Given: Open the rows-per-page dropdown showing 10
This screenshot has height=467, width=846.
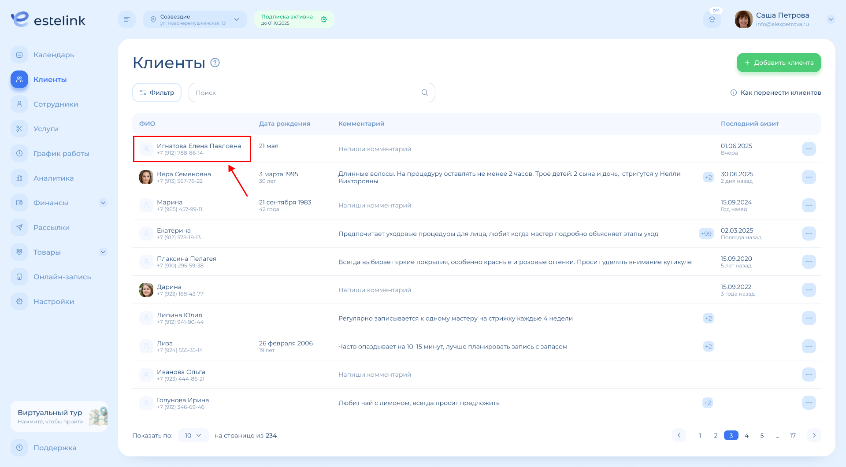Looking at the screenshot, I should point(193,435).
